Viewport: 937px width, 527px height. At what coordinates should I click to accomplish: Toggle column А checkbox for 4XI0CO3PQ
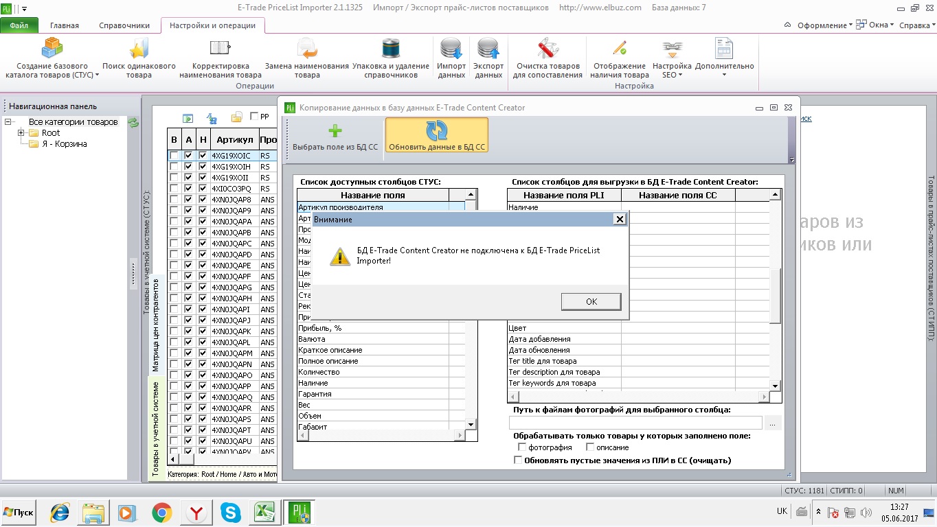188,189
